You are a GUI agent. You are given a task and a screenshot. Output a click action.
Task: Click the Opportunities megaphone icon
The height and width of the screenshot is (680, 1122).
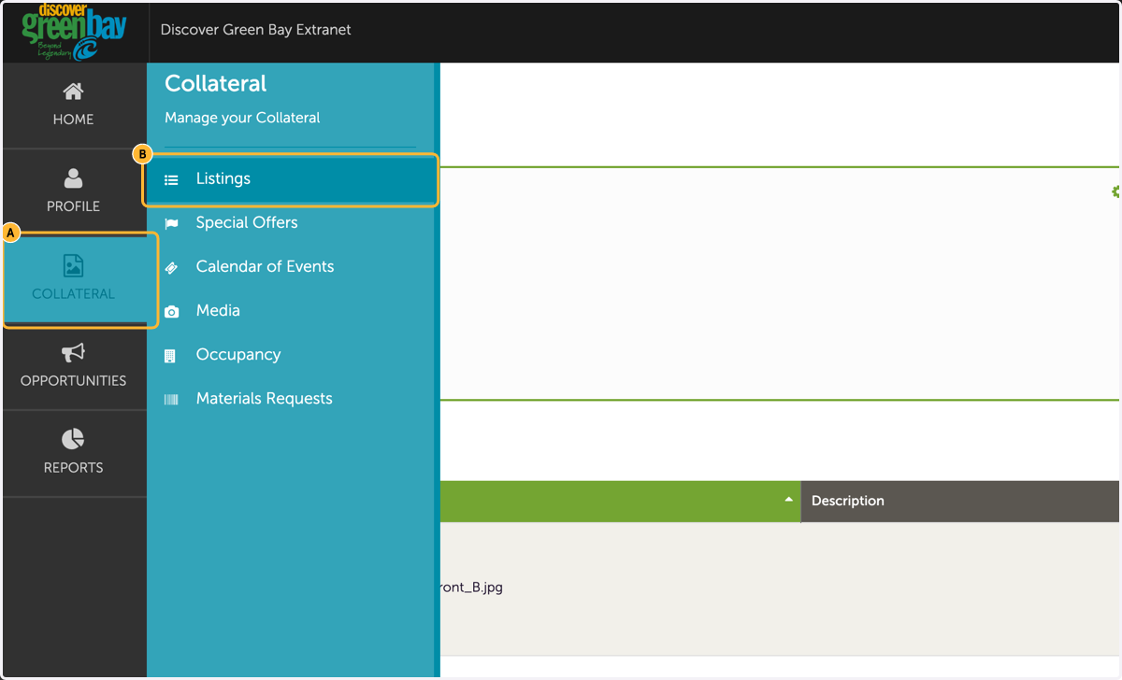coord(73,352)
